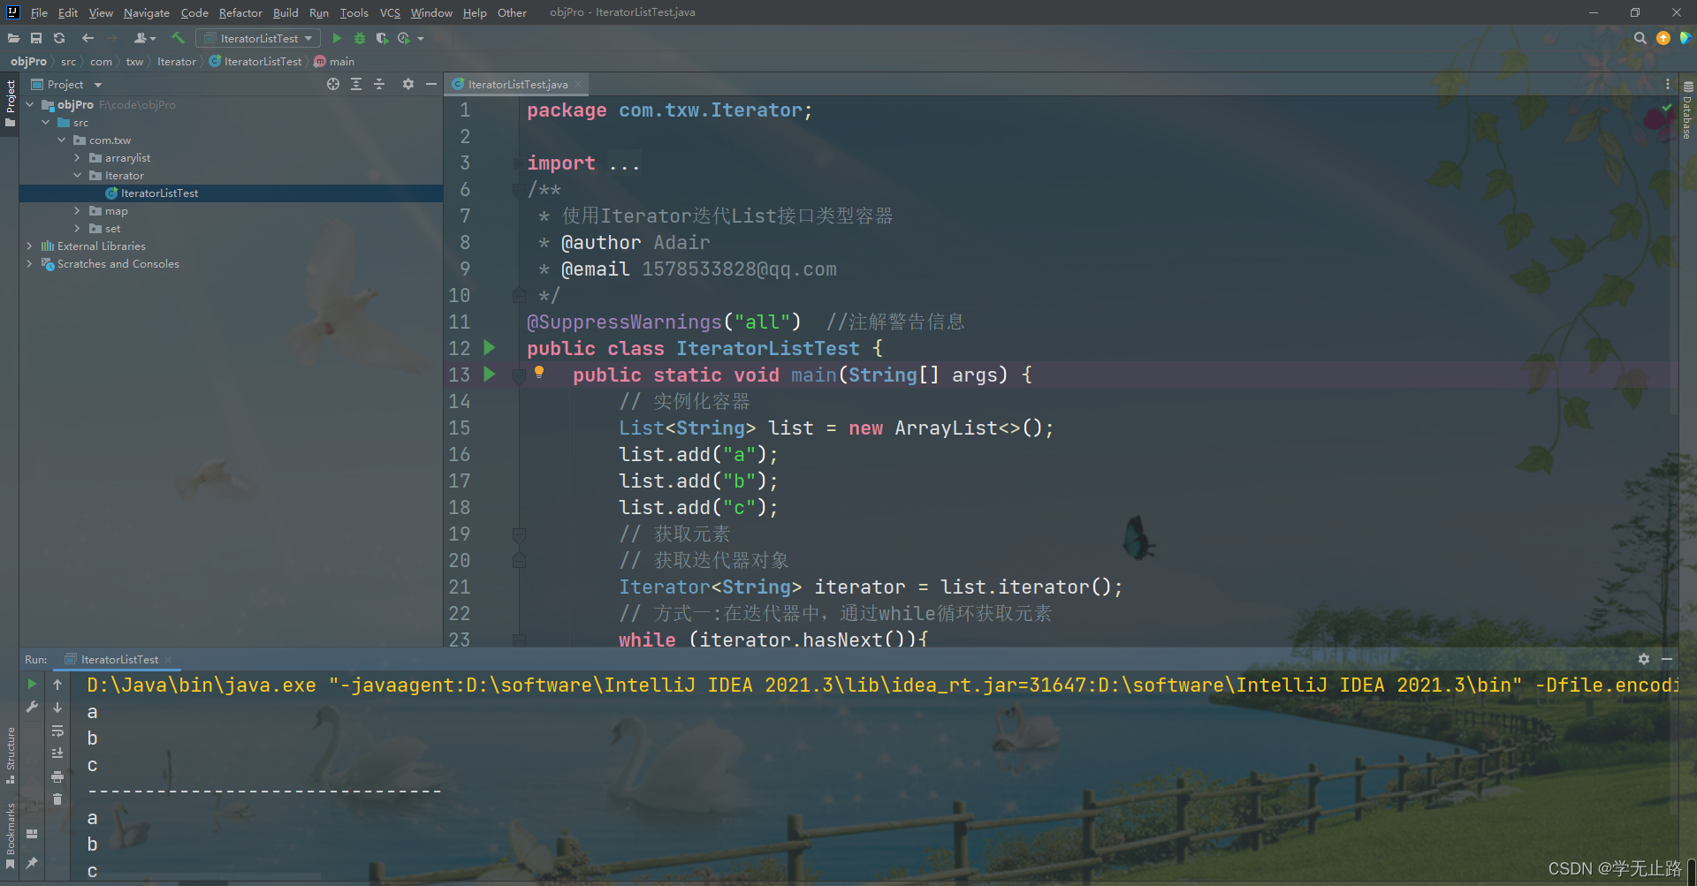The height and width of the screenshot is (886, 1697).
Task: Expand External Libraries node
Action: click(x=30, y=246)
